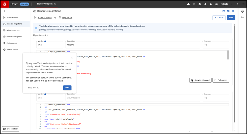This screenshot has width=247, height=134.
Task: Click line PRINT N'Altering [Sales].[Customers]'
Action: pyautogui.click(x=63, y=124)
